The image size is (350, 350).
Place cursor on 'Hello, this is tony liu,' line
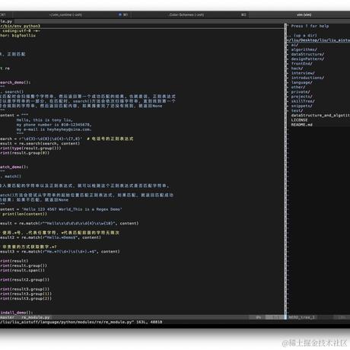(x=45, y=120)
